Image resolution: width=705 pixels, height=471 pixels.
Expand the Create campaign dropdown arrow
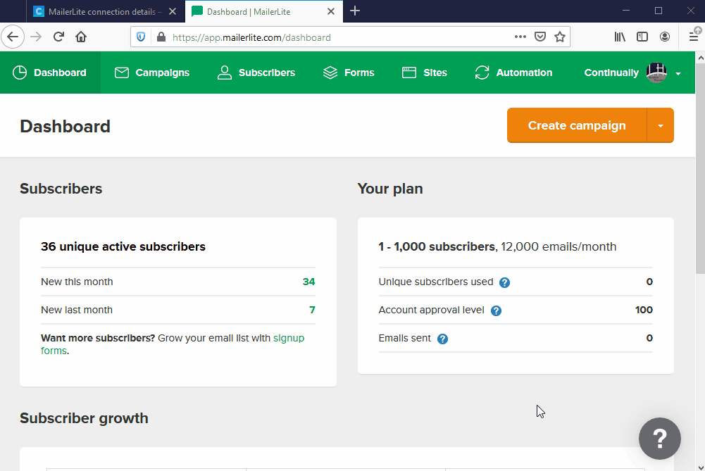[x=661, y=125]
